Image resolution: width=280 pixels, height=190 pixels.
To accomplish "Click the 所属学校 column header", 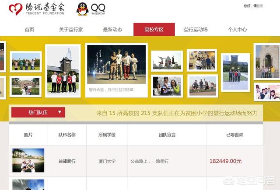I will 107,135.
